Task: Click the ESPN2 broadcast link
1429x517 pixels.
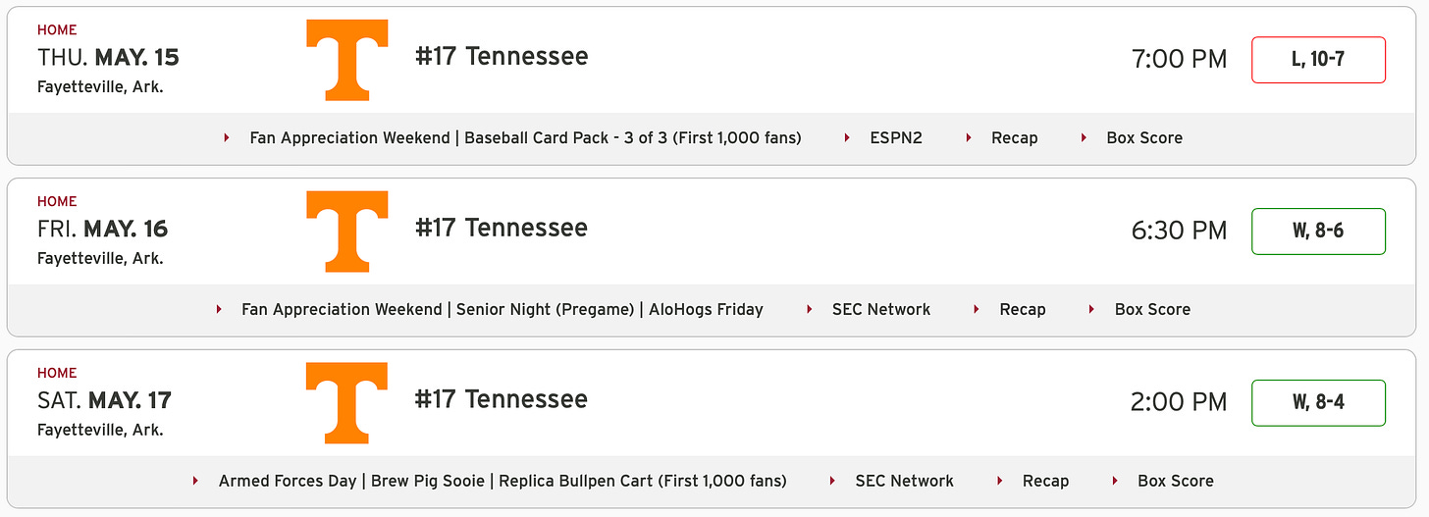Action: [896, 137]
